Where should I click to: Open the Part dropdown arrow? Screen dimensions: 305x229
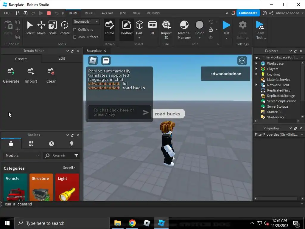(x=139, y=38)
